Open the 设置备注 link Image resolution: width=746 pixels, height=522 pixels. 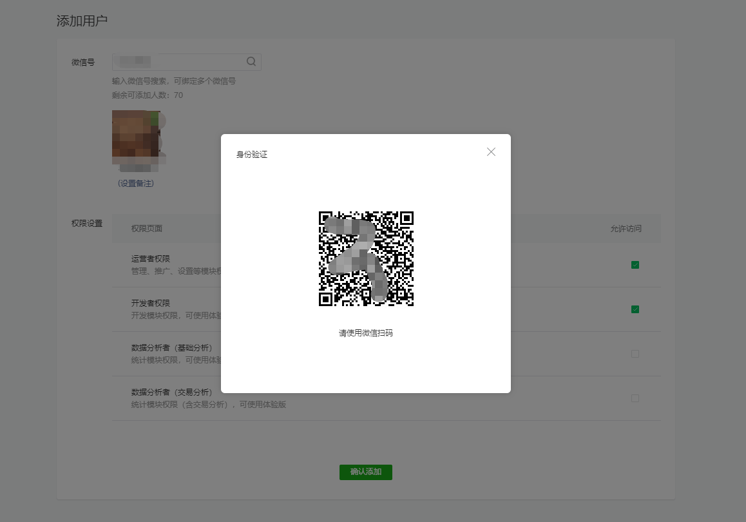136,183
